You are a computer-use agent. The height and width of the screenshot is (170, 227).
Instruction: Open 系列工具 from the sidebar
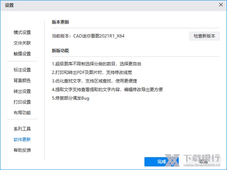22,129
